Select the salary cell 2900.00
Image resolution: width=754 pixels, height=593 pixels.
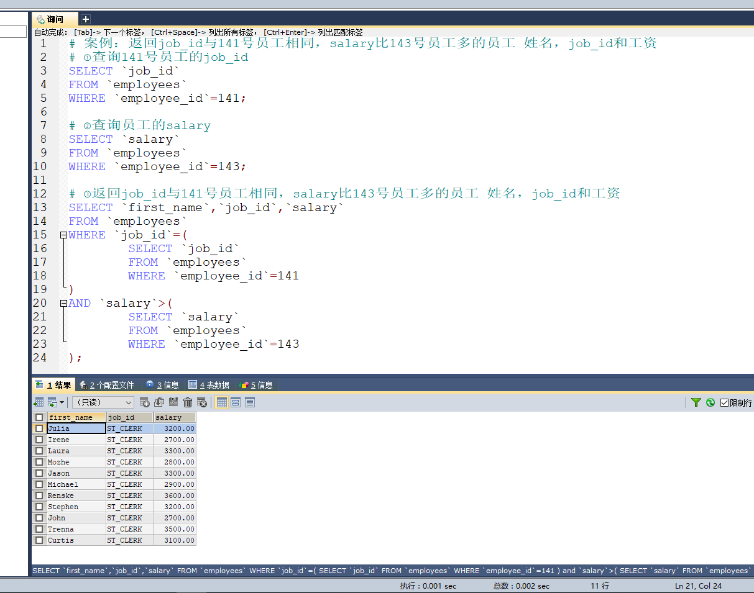tap(175, 484)
